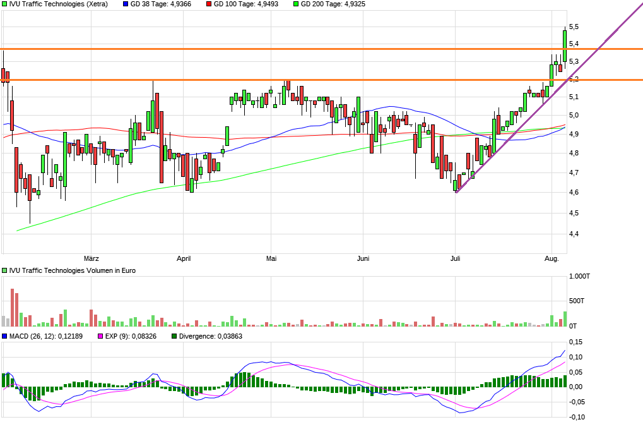Click the 'EXP (9): 0,08326' label
Screen dimensions: 643x422
131,336
